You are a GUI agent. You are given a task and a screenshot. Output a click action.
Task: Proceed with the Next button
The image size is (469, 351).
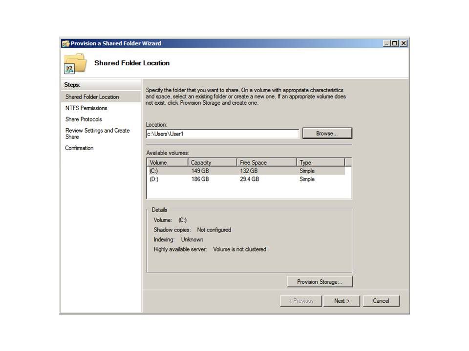click(x=341, y=301)
